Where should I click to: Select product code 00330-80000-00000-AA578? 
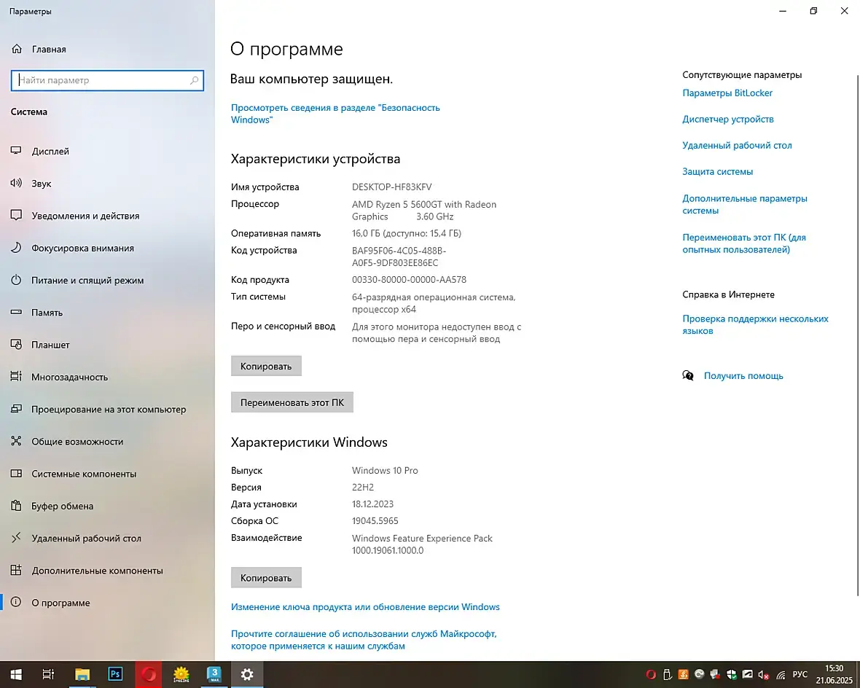pyautogui.click(x=409, y=280)
